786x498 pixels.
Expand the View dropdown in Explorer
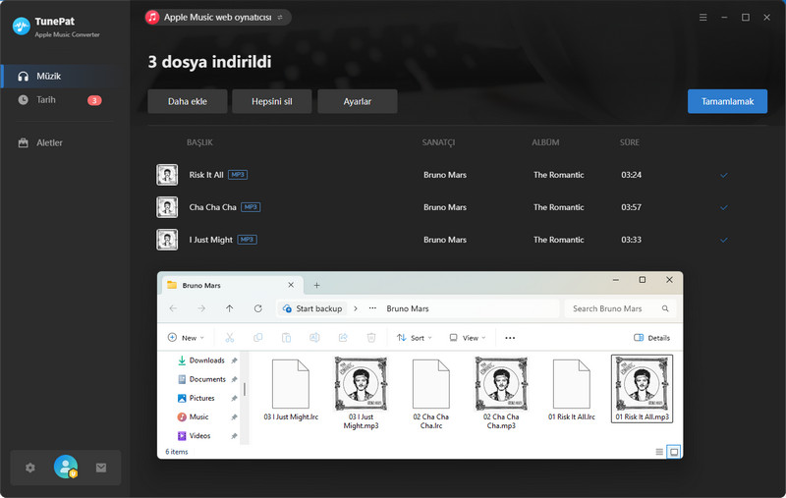(469, 338)
